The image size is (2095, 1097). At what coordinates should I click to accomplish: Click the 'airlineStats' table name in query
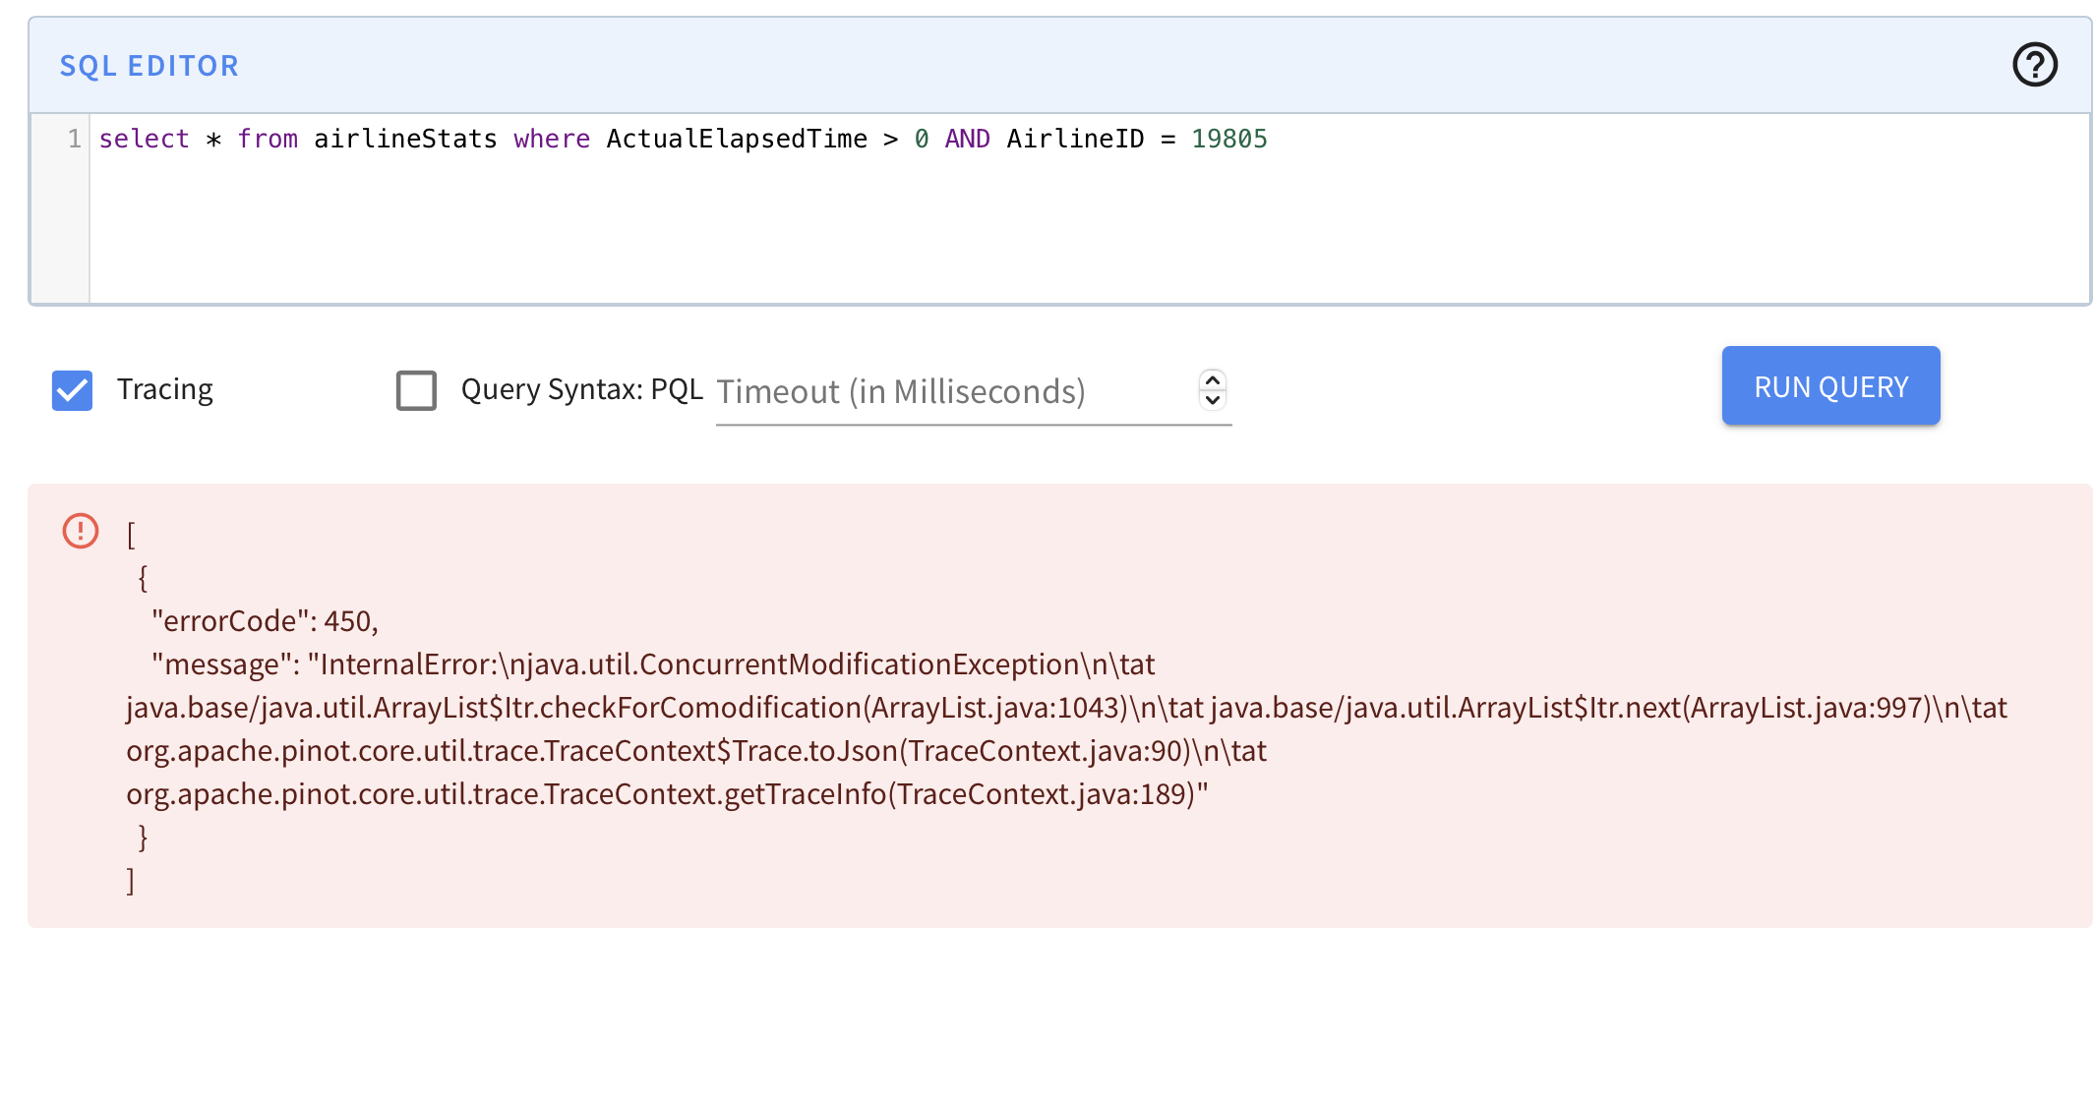[405, 139]
